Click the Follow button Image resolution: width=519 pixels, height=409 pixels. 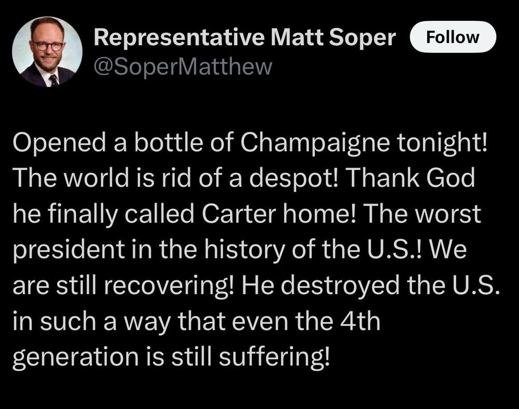(453, 37)
